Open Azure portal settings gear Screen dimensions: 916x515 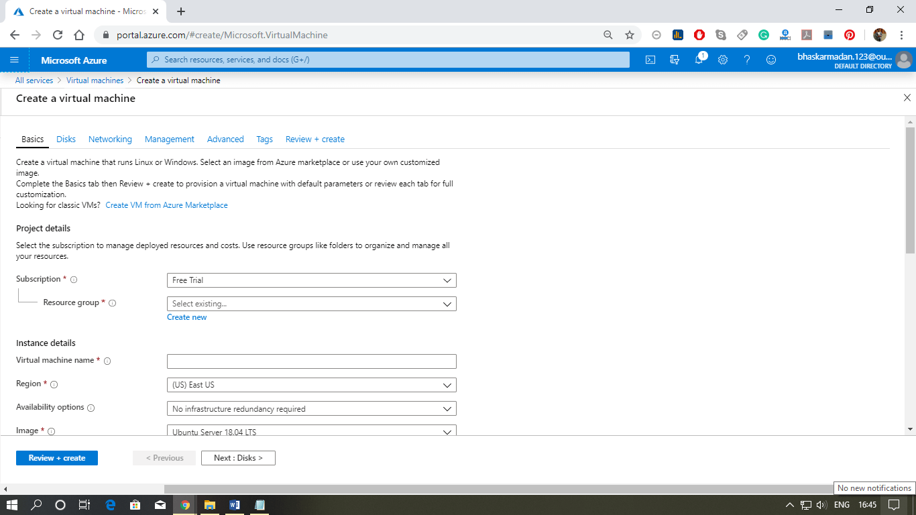click(x=722, y=60)
